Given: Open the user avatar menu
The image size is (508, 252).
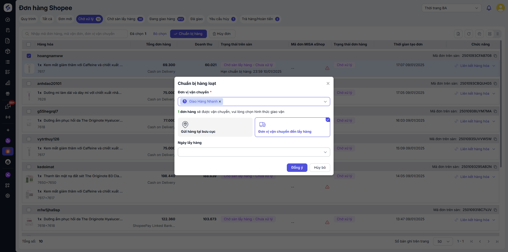Looking at the screenshot, I should pyautogui.click(x=500, y=8).
